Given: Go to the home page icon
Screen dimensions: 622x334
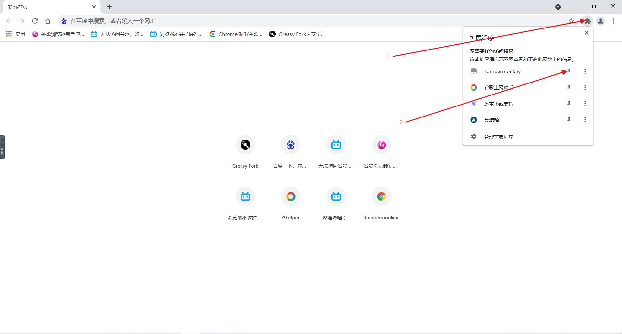Looking at the screenshot, I should pos(48,21).
